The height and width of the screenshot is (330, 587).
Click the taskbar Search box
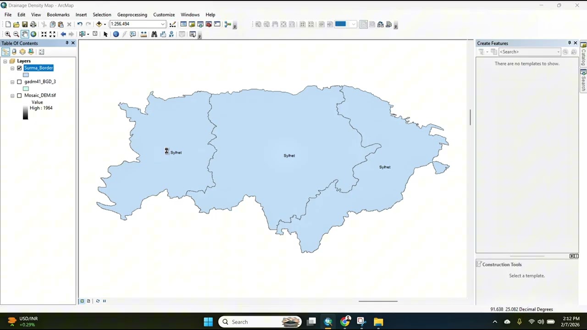(260, 322)
